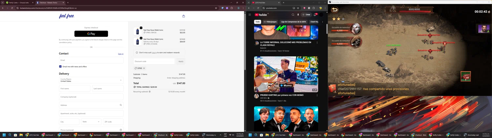
Task: Expand the State dropdown
Action: [x=91, y=122]
